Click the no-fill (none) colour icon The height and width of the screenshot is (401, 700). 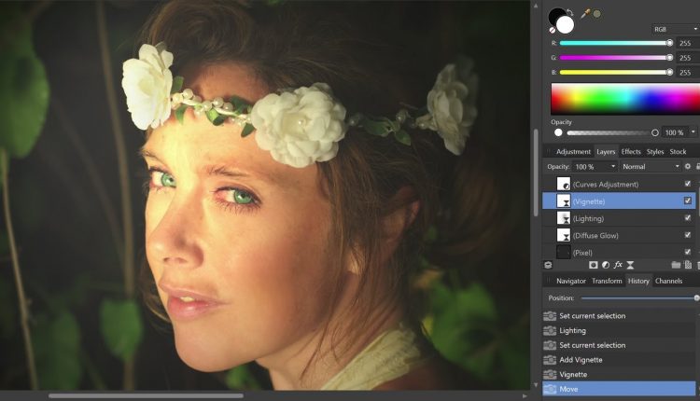click(x=553, y=30)
